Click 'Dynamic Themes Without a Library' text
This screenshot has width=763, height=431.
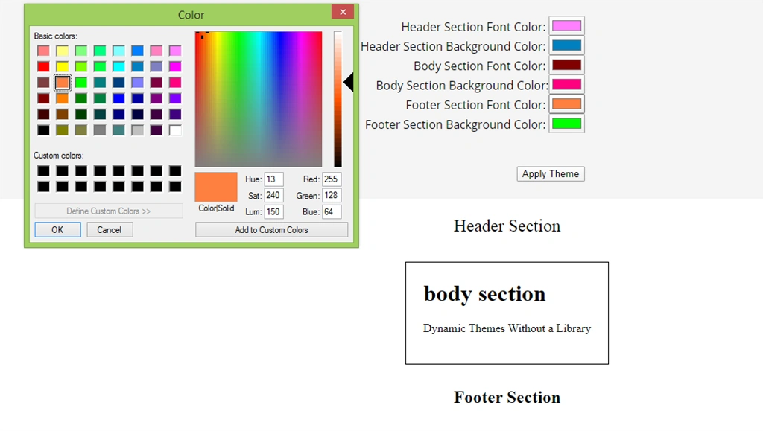(x=507, y=328)
